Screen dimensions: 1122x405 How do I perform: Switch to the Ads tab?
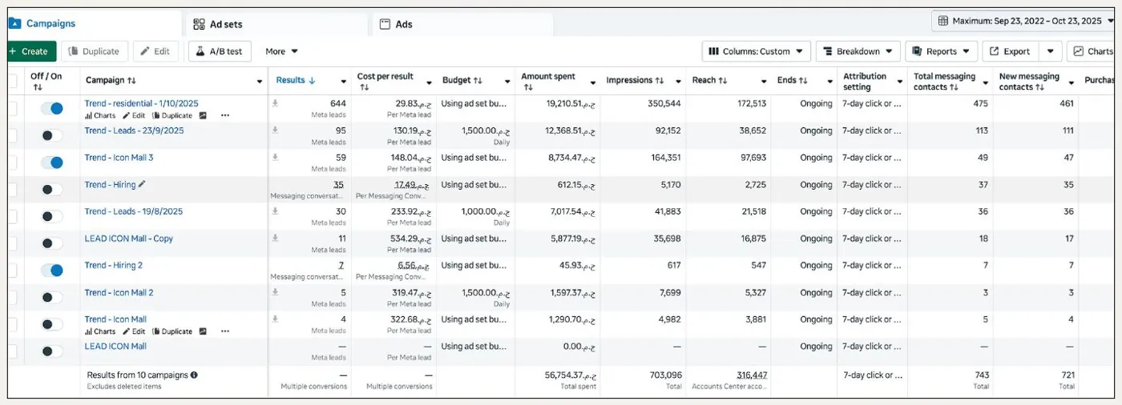(463, 24)
